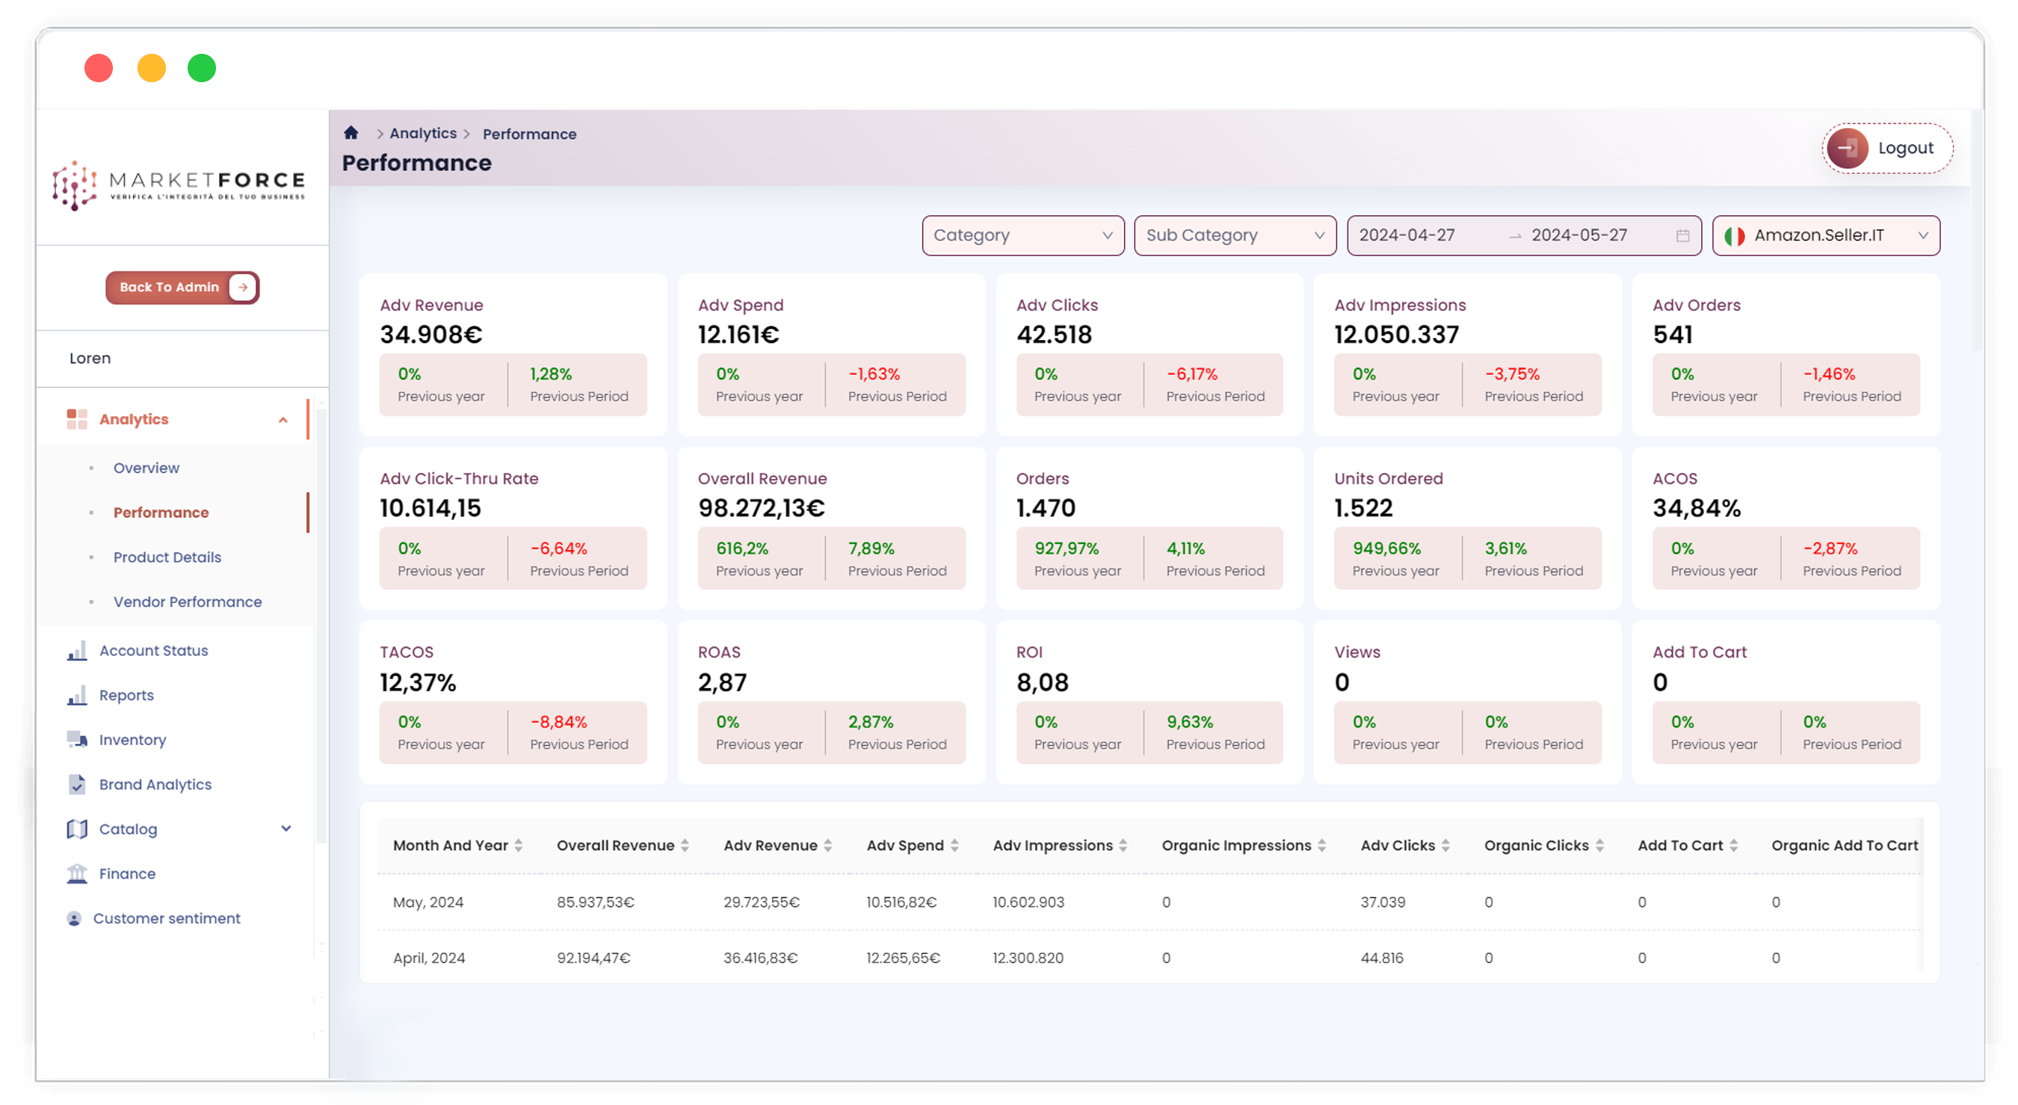This screenshot has width=2018, height=1105.
Task: Open Inventory via its sidebar icon
Action: (x=77, y=739)
